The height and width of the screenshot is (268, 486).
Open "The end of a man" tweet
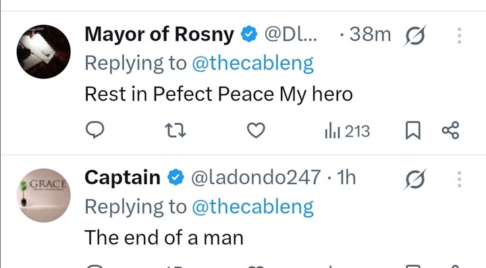[x=164, y=238]
